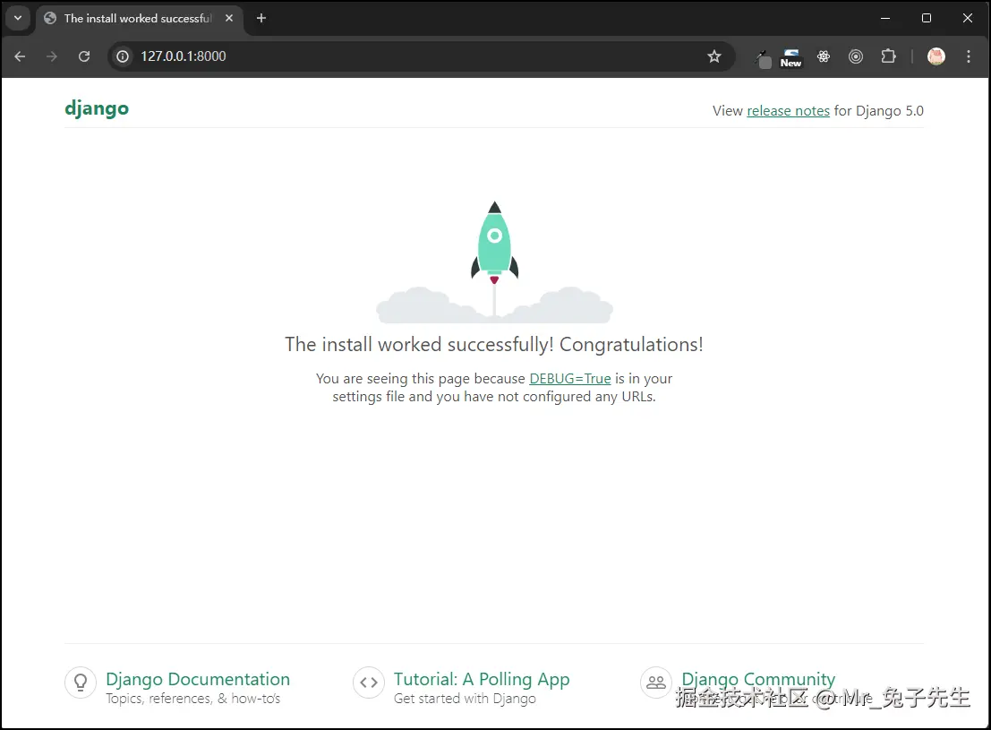Screen dimensions: 991x730
Task: Click 'Get started with Django' text
Action: pyautogui.click(x=465, y=699)
